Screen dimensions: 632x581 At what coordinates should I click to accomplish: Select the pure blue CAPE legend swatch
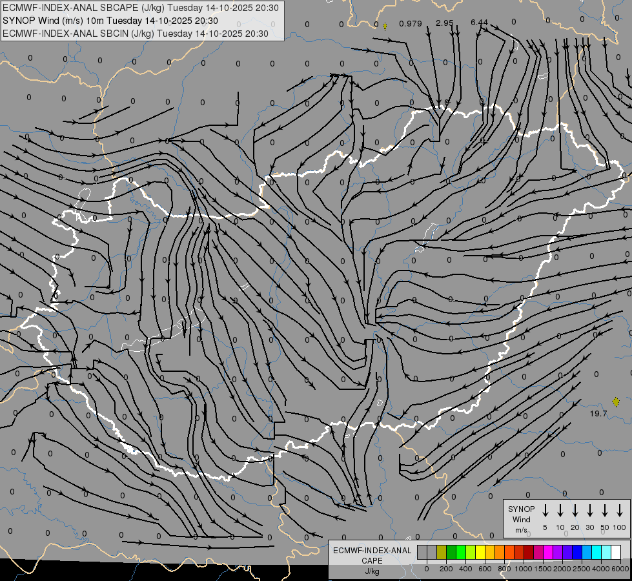tap(576, 552)
